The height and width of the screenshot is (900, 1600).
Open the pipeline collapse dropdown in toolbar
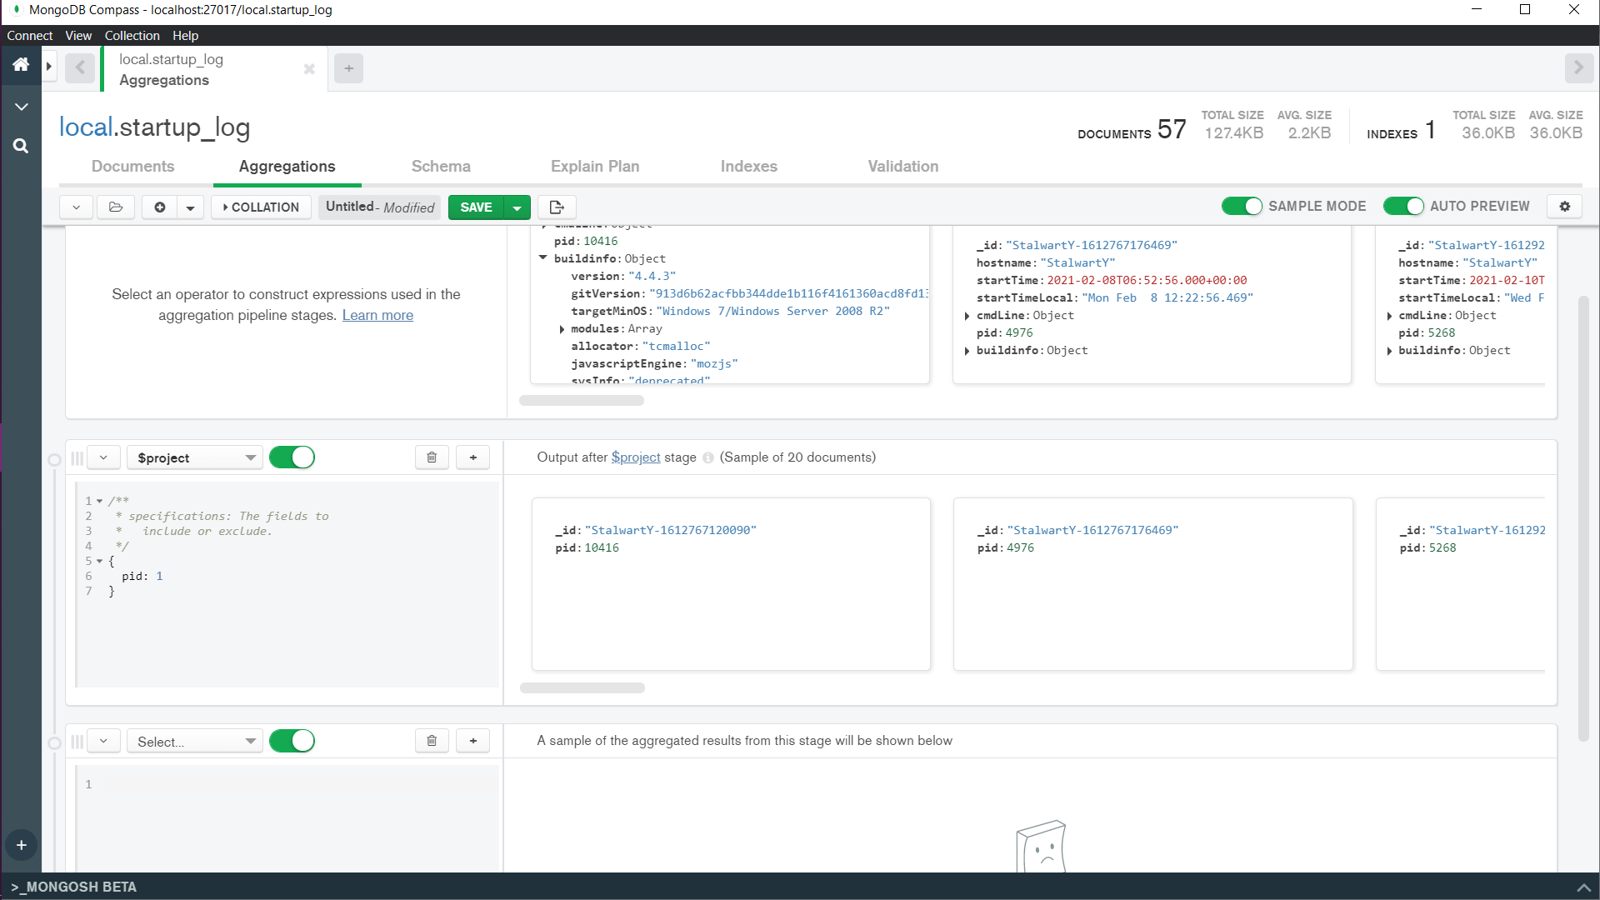[76, 207]
